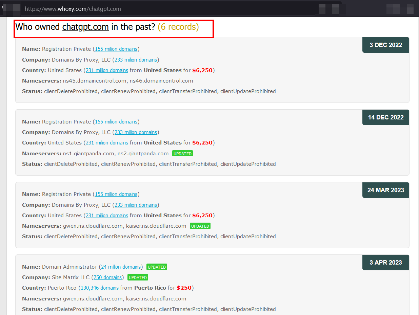Viewport: 419px width, 315px height.
Task: Click UPDATED badge beside Domain Administrator name
Action: click(157, 267)
